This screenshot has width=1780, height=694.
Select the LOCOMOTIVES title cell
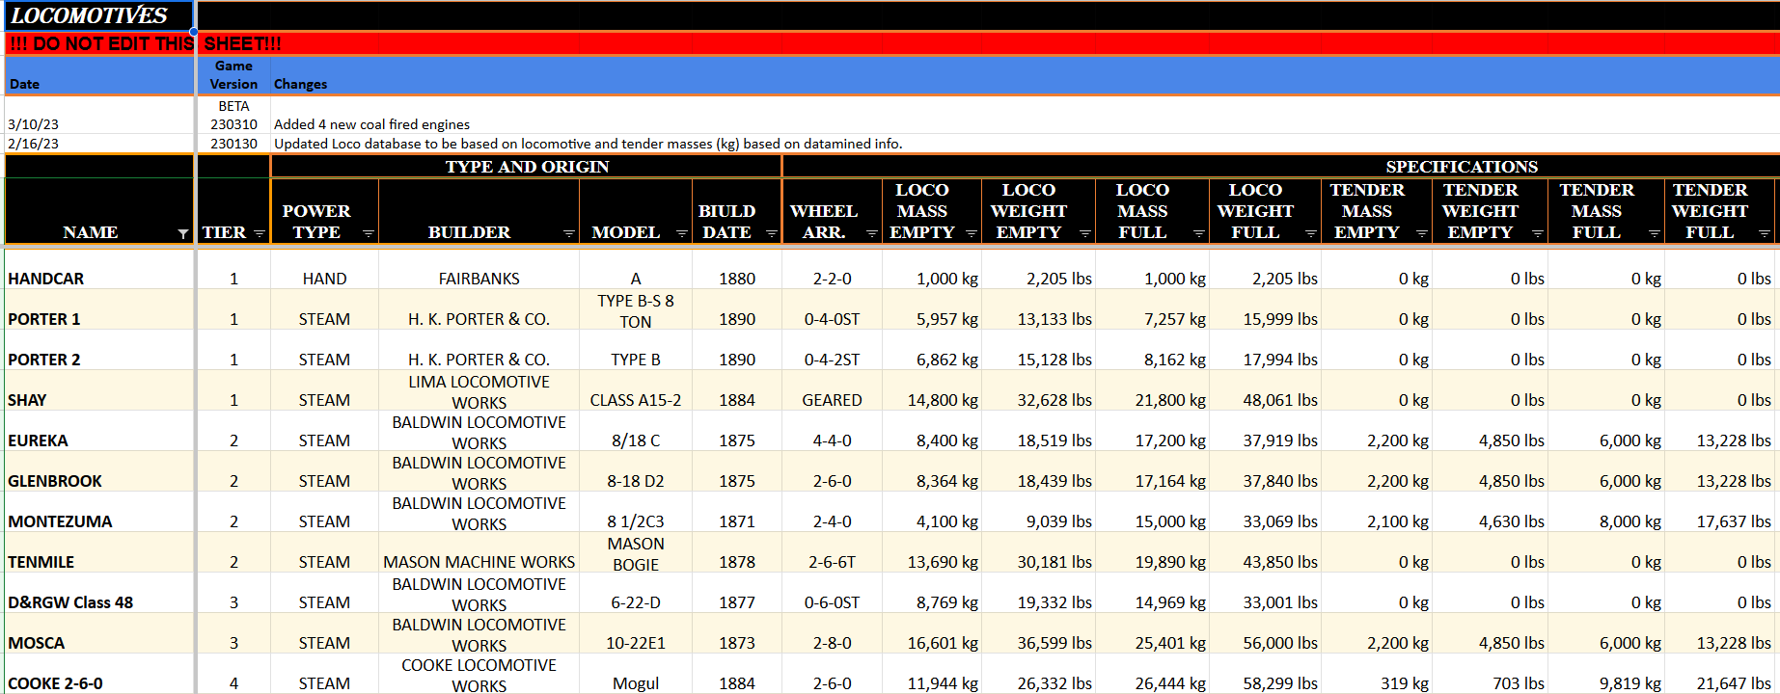point(99,15)
